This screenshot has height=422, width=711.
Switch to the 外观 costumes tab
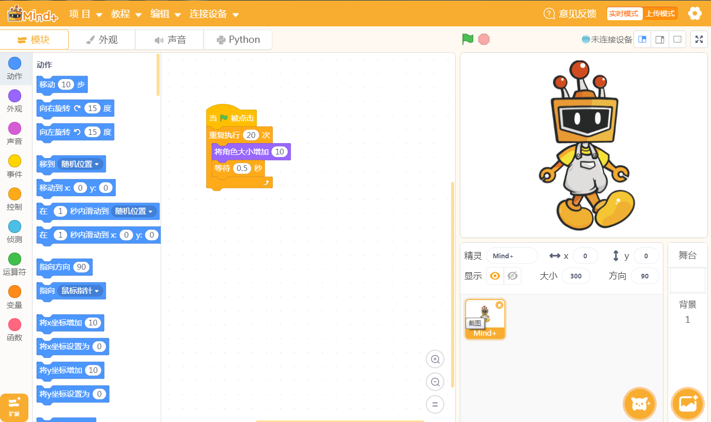tap(102, 40)
